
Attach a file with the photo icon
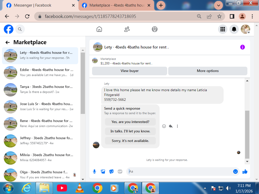[103, 172]
